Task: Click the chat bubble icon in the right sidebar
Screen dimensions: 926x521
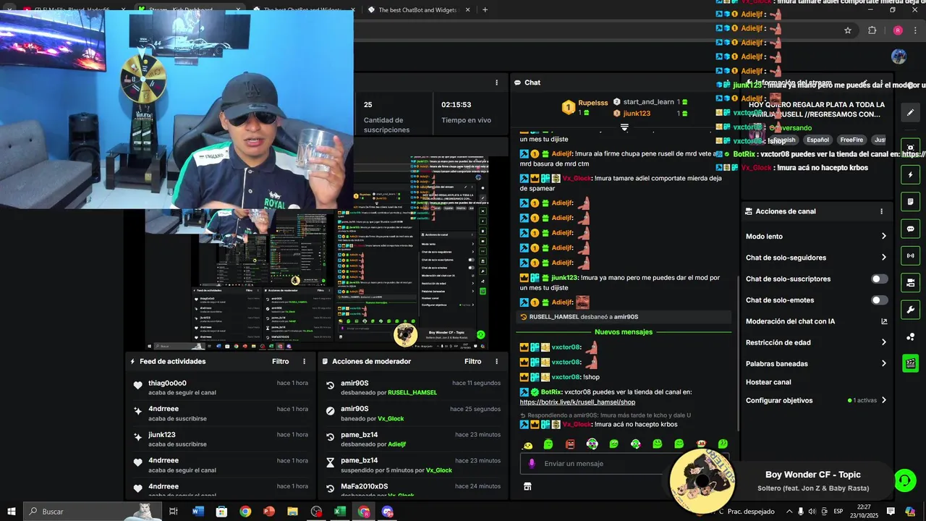Action: click(x=910, y=229)
